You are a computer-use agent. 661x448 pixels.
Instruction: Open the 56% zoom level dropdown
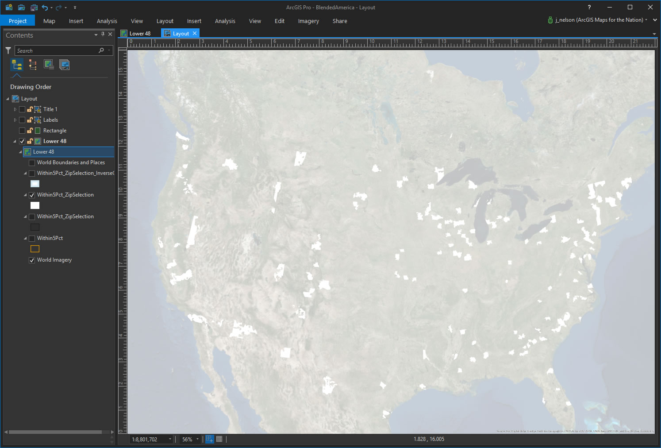197,439
